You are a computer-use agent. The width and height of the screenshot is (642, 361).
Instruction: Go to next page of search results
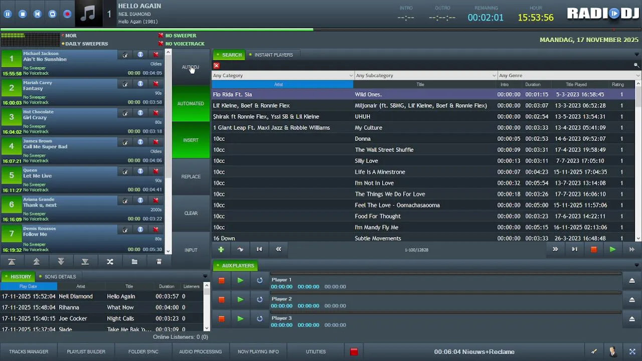point(555,249)
